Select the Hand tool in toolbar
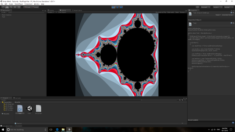The image size is (235, 132). click(3, 7)
